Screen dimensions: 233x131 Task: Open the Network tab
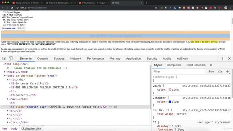coord(76,59)
